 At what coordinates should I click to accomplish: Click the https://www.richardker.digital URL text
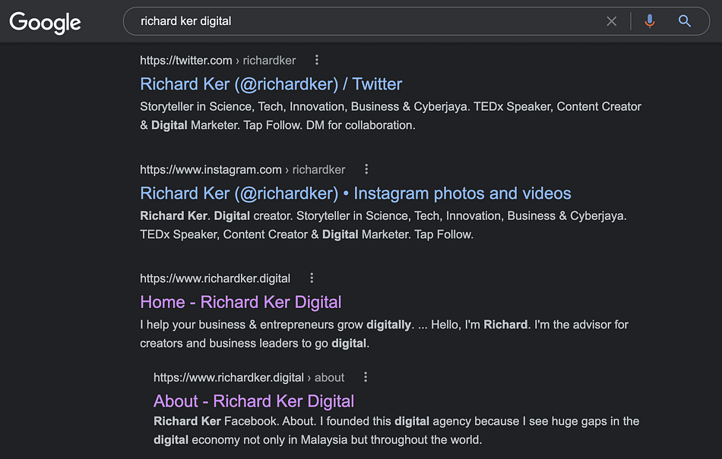(x=215, y=278)
